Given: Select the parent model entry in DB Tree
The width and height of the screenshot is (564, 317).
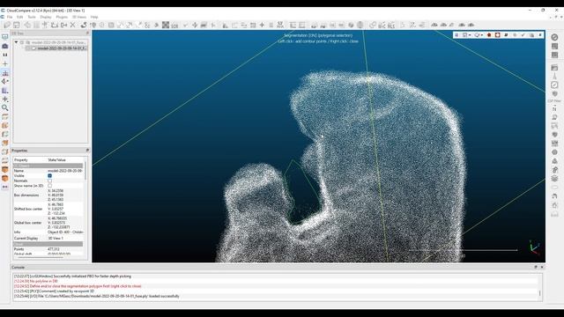Looking at the screenshot, I should pyautogui.click(x=59, y=42).
